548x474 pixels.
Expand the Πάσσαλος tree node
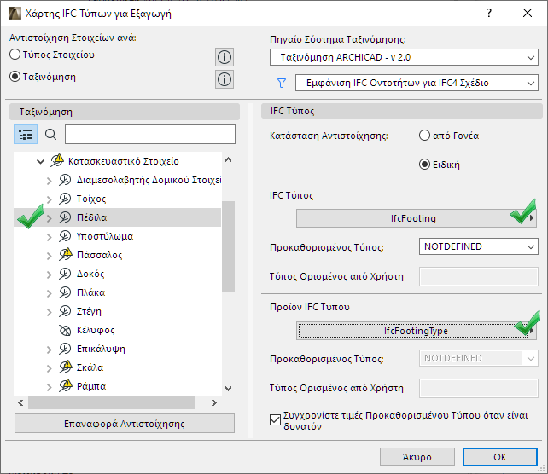click(50, 256)
